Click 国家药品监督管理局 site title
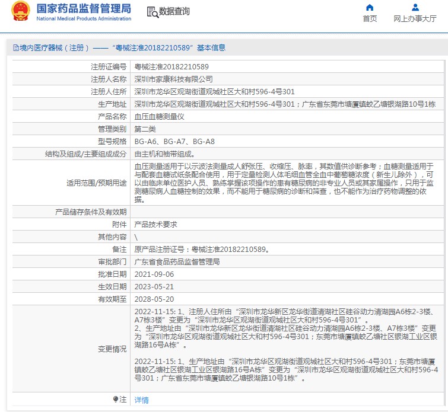The image size is (448, 412). 84,9
